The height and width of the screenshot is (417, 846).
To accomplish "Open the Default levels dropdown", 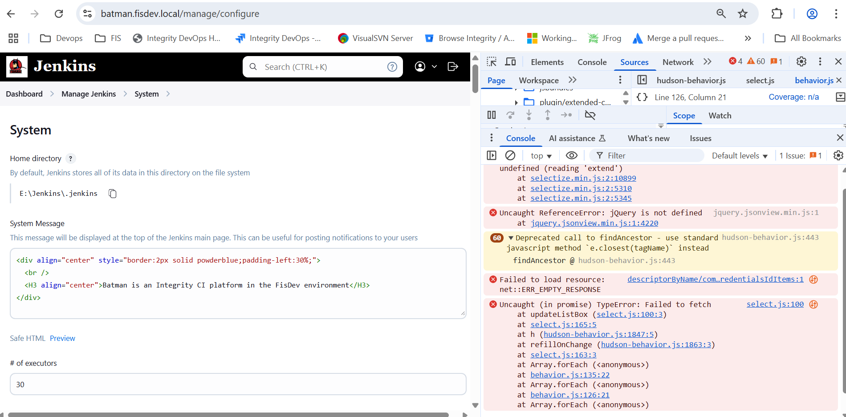I will point(740,156).
